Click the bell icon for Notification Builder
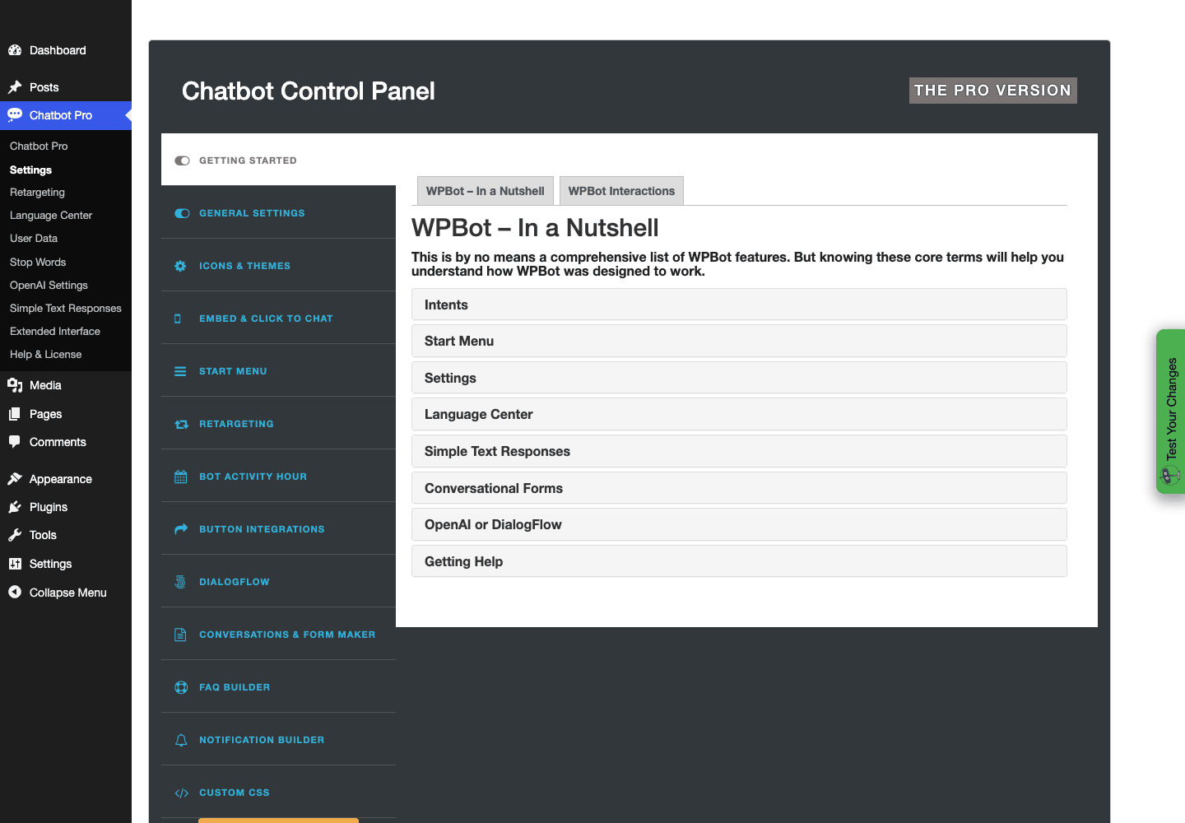1185x823 pixels. [x=181, y=740]
